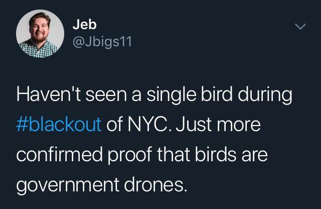Open Jeb's round profile photo

[40, 34]
